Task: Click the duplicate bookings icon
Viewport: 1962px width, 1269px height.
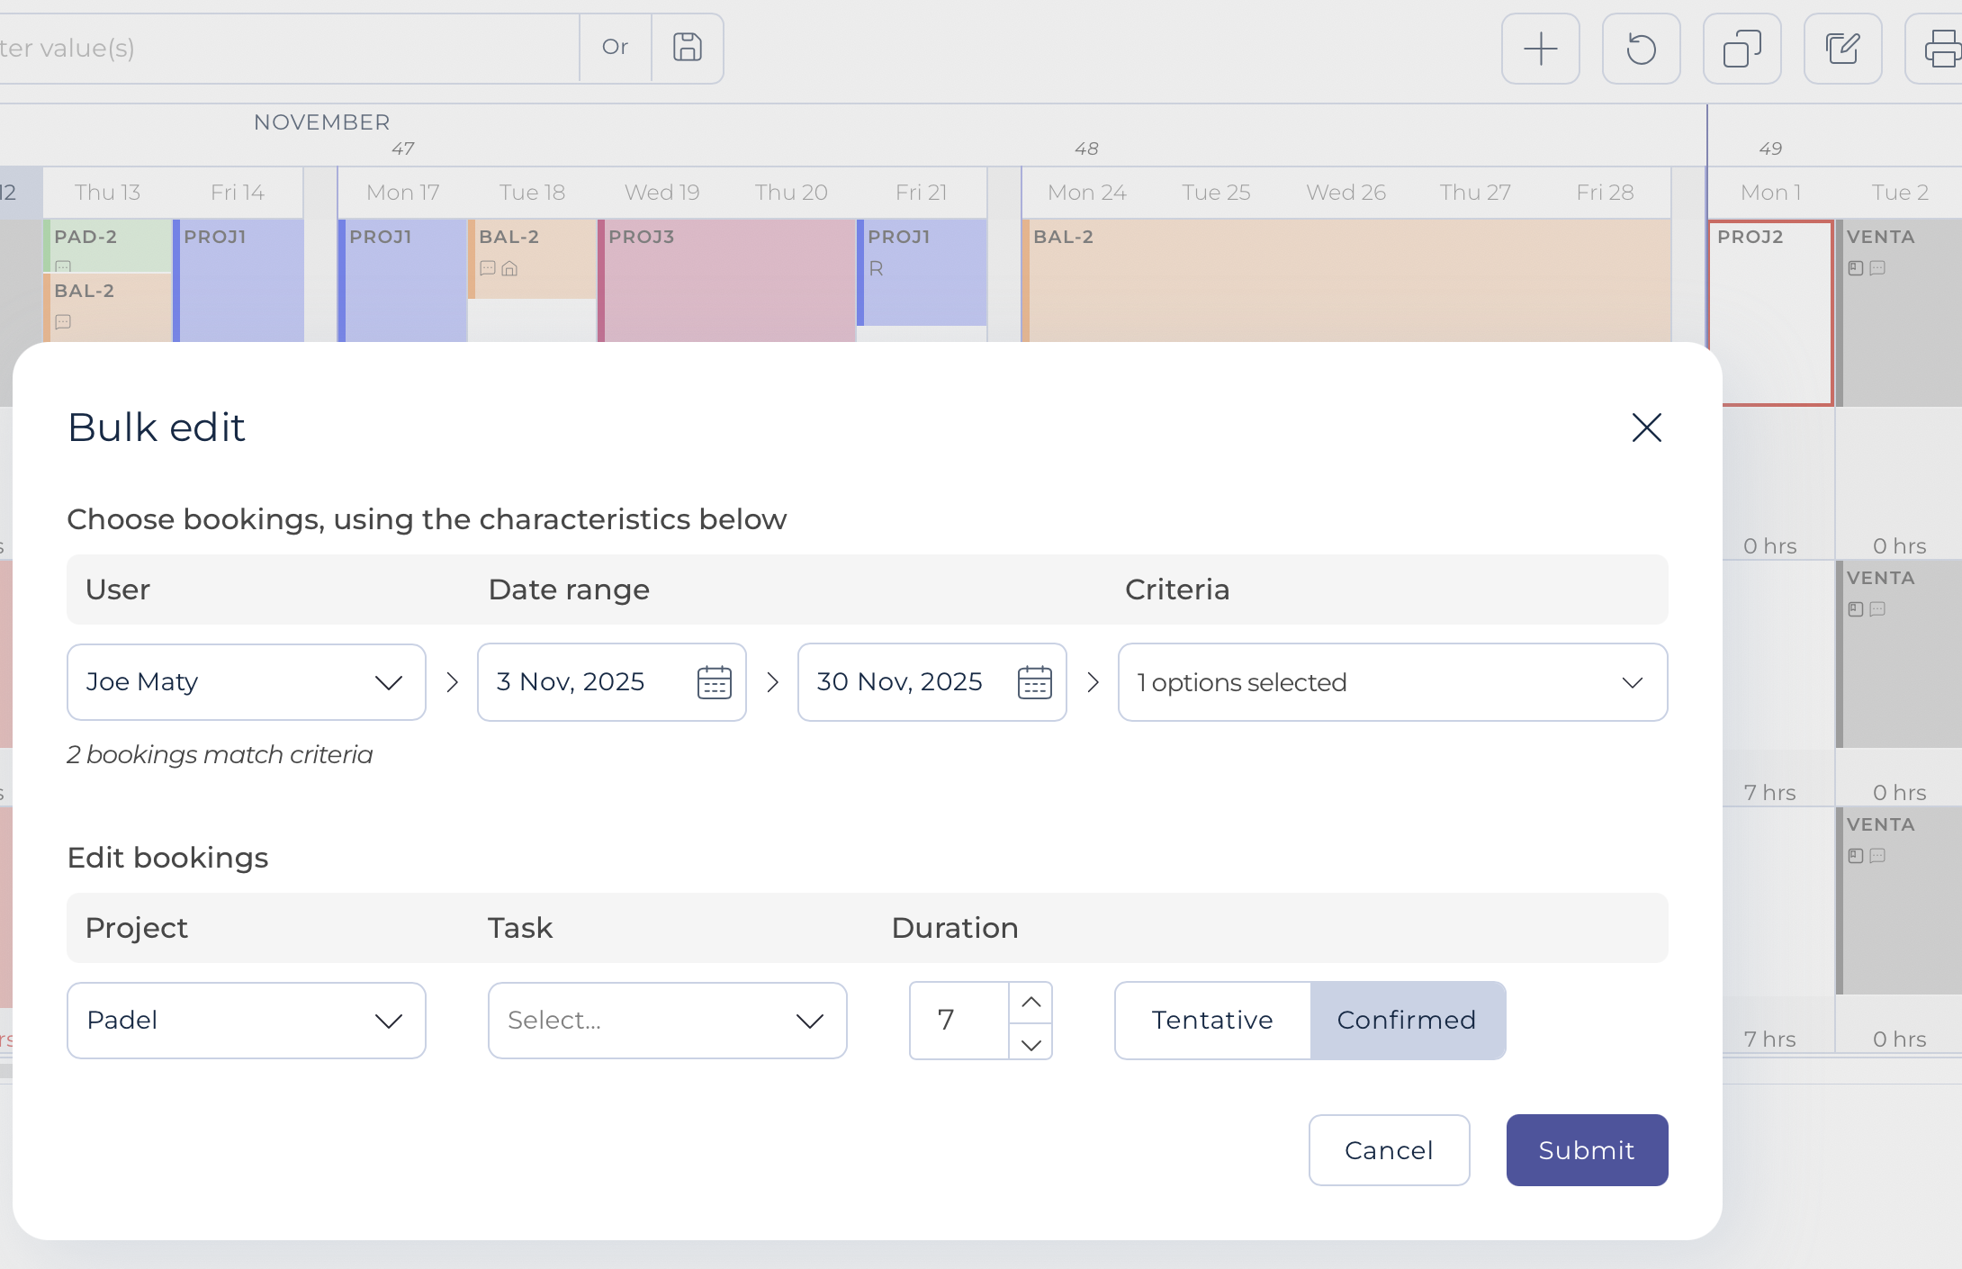Action: coord(1741,49)
